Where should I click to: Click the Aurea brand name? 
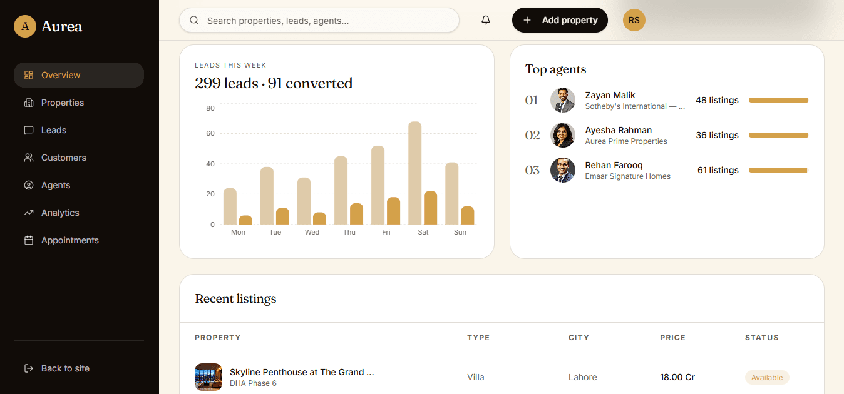click(61, 26)
